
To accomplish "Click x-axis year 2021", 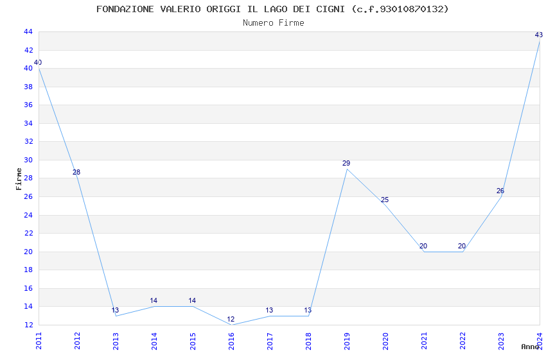I will [x=424, y=341].
